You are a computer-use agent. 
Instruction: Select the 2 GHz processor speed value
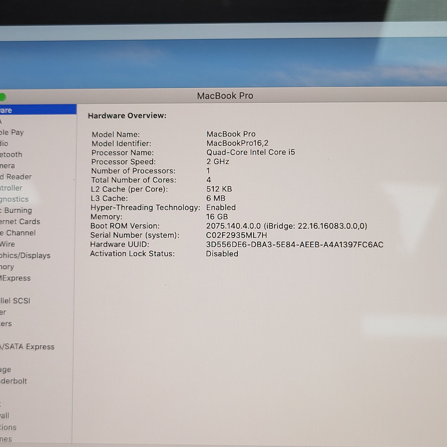tap(218, 161)
